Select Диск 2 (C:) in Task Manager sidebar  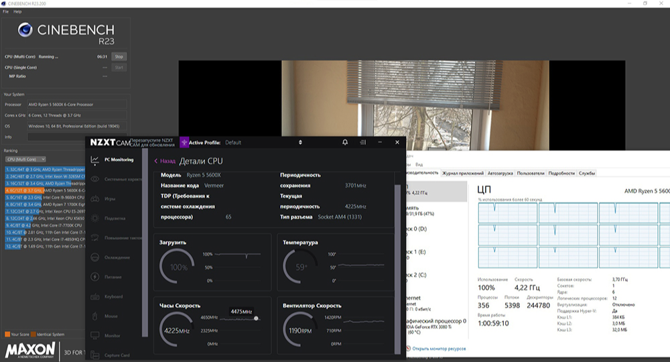pos(436,277)
